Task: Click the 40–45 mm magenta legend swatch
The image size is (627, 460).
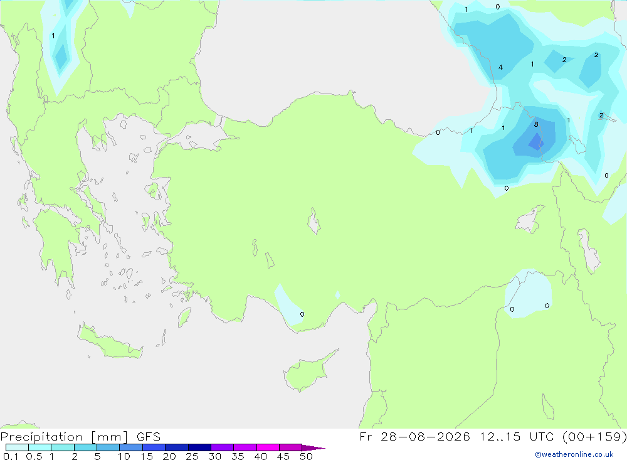Action: (x=268, y=447)
